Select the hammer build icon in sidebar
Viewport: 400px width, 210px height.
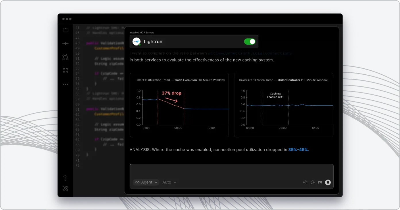[x=65, y=178]
